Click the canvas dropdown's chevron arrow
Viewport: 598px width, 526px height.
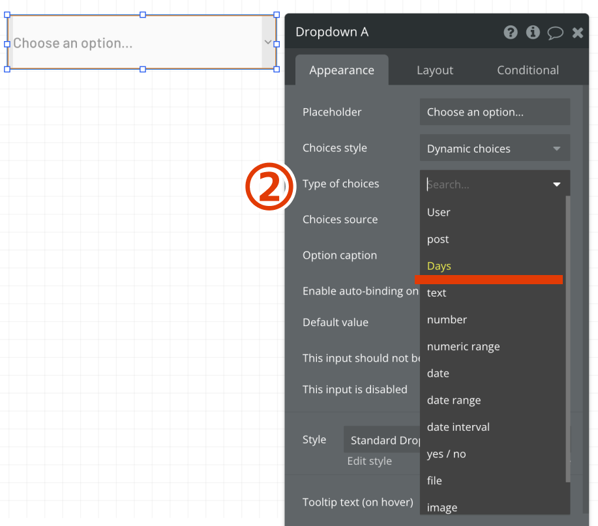[x=268, y=42]
